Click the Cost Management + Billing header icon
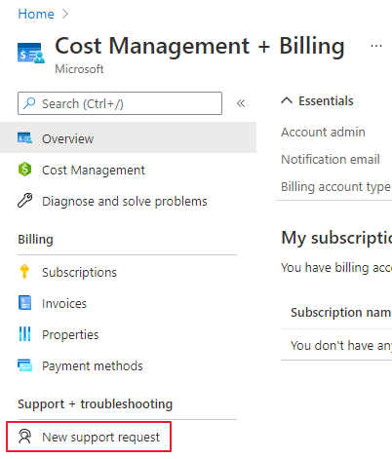This screenshot has height=459, width=392. pos(31,53)
